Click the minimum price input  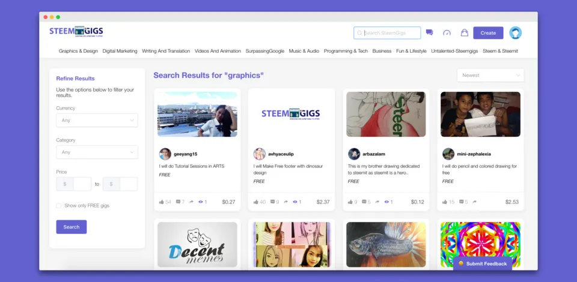82,184
